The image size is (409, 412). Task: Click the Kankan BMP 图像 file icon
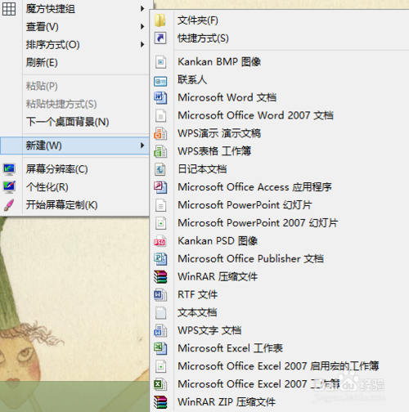click(160, 62)
